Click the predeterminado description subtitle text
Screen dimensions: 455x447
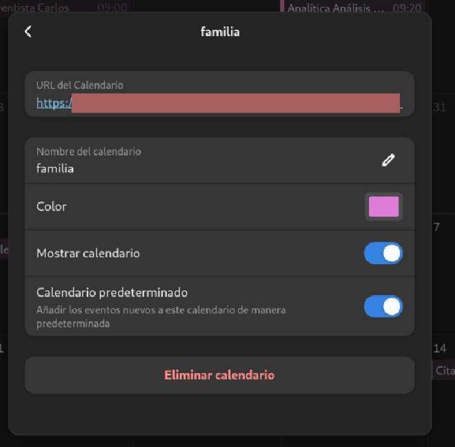[x=161, y=317]
